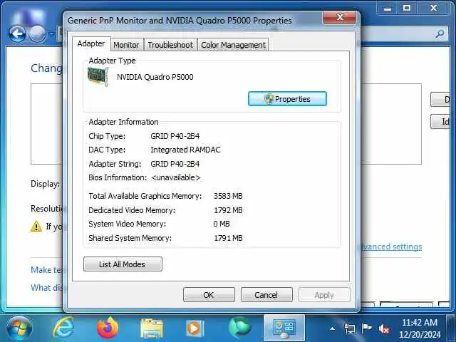Open the green globe app in taskbar

pos(239,328)
